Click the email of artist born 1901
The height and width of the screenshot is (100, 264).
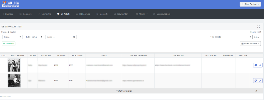pyautogui.click(x=99, y=65)
